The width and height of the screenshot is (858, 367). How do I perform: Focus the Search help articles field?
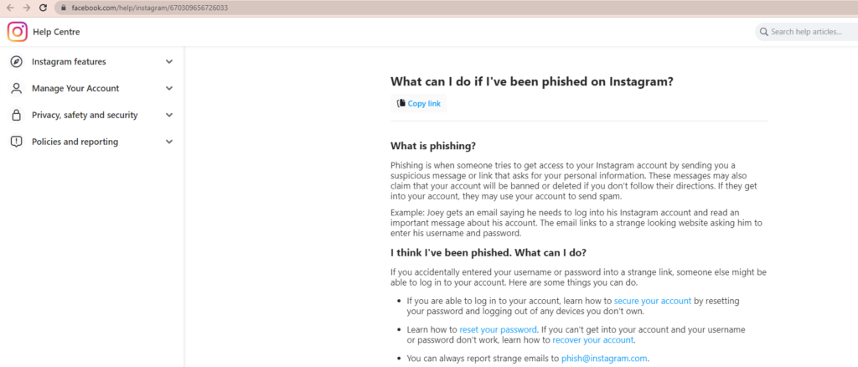point(807,32)
